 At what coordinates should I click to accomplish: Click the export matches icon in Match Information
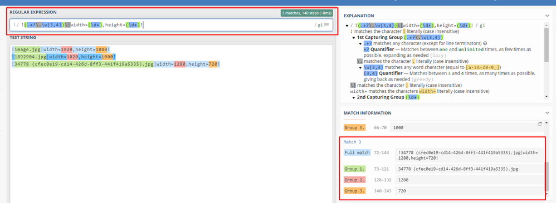pyautogui.click(x=540, y=123)
